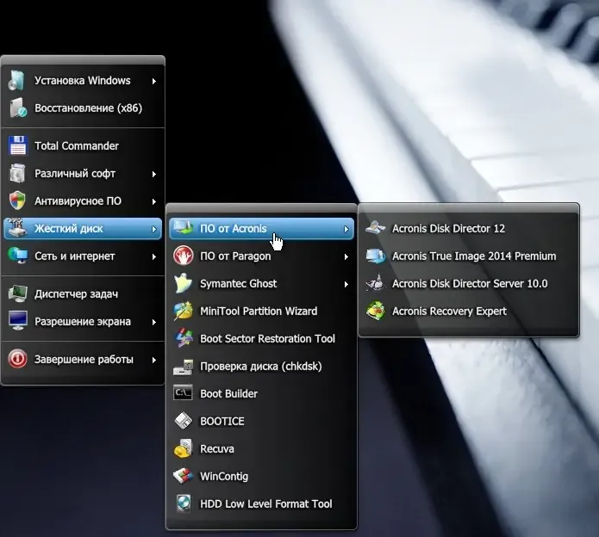The height and width of the screenshot is (537, 599).
Task: Select Восстановление (x86) menu entry
Action: coord(83,108)
